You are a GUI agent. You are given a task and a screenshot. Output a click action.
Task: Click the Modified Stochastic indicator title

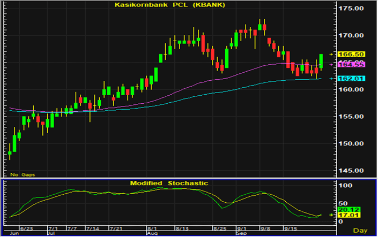pos(168,183)
